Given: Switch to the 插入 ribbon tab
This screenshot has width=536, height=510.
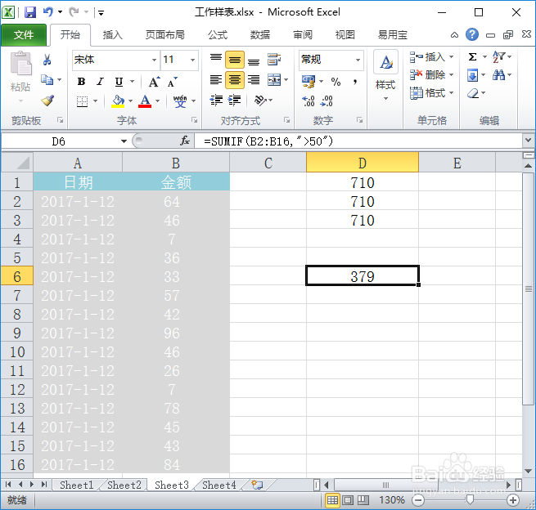Looking at the screenshot, I should pyautogui.click(x=112, y=35).
